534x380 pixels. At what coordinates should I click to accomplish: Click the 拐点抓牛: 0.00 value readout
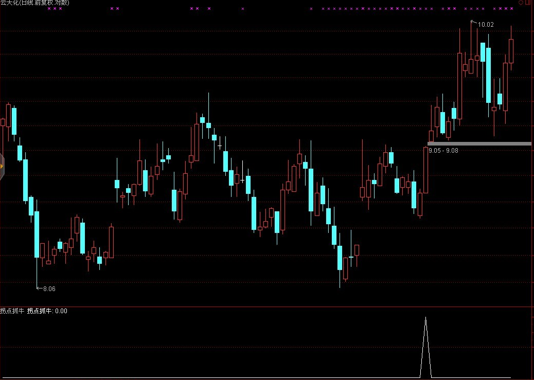(x=47, y=311)
